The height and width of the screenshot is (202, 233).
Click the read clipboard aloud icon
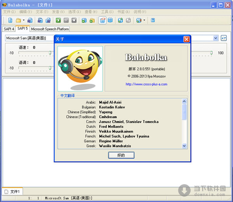coord(84,20)
